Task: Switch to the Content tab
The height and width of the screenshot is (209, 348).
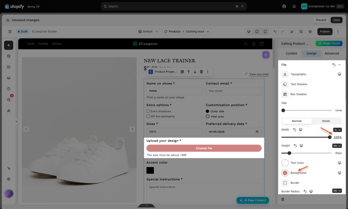Action: [291, 54]
